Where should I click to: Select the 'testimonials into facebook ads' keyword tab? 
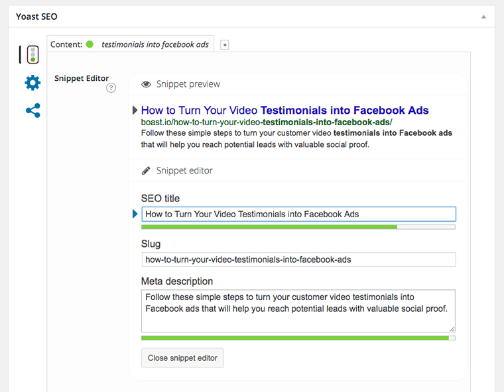click(155, 44)
